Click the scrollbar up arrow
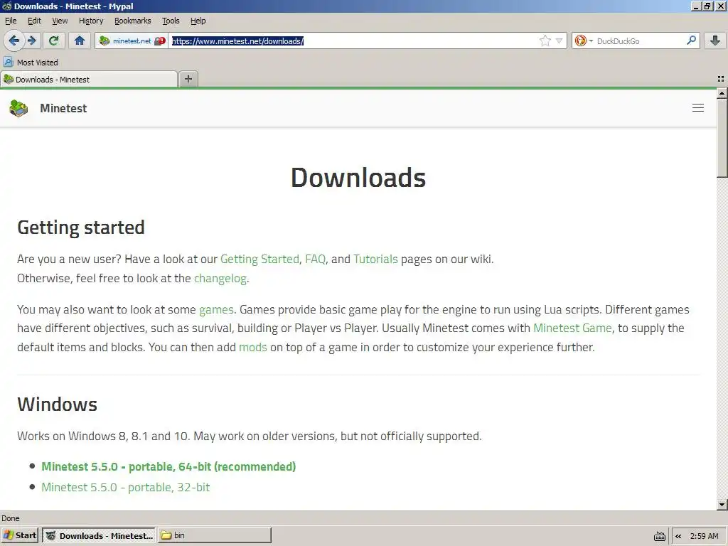Viewport: 728px width, 546px height. 722,93
